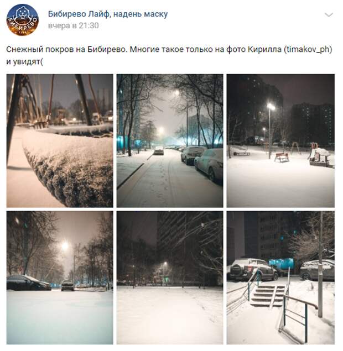This screenshot has height=351, width=343.
Task: View the last image in the bottom row
Action: tap(280, 277)
